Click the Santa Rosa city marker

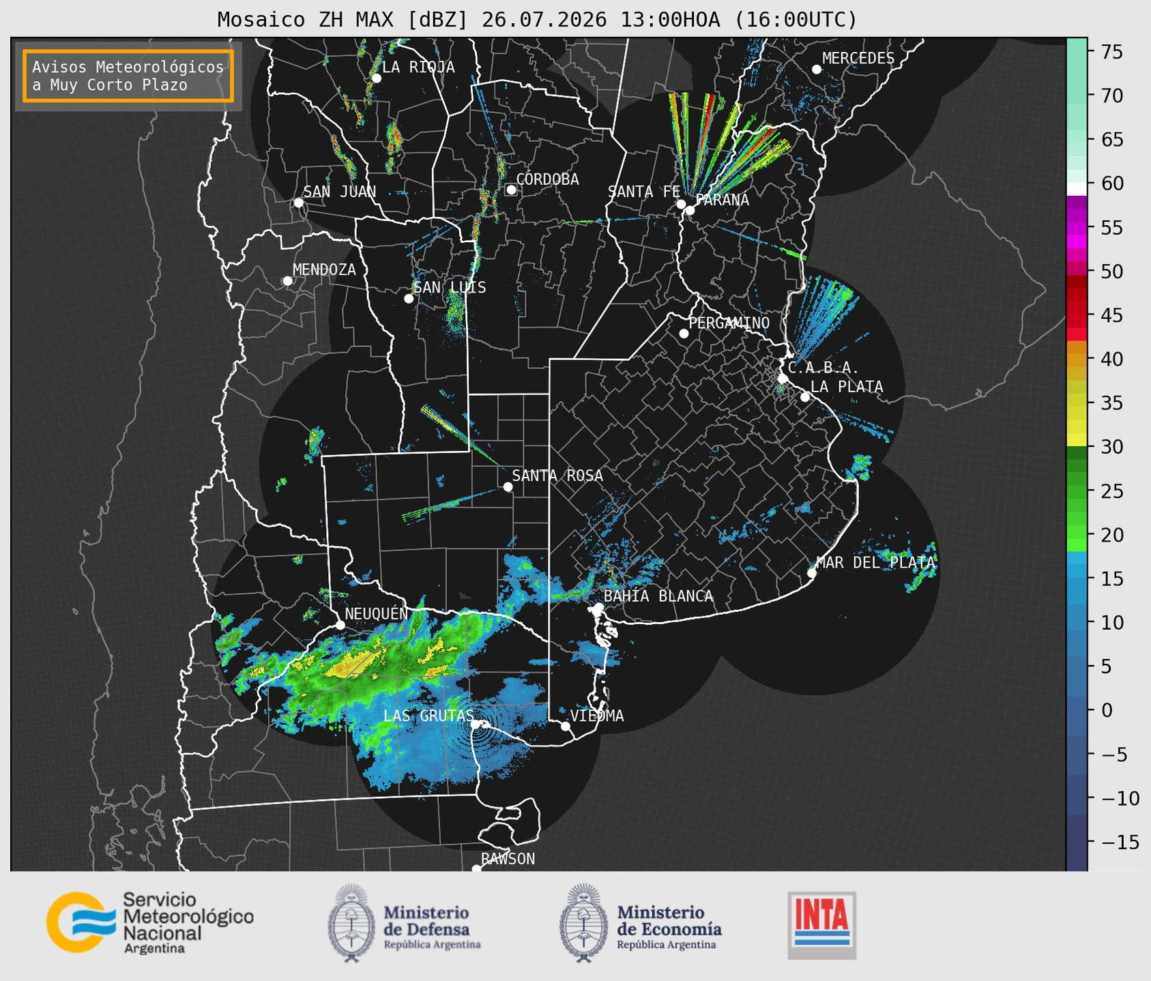(x=508, y=486)
